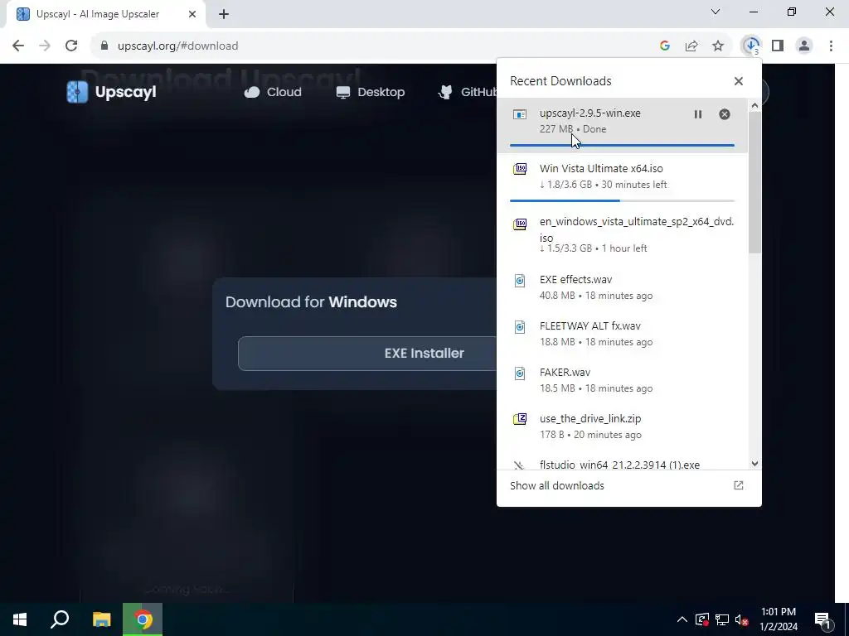
Task: Click the FLEETWAY ALT fx.wav file icon
Action: [x=520, y=326]
